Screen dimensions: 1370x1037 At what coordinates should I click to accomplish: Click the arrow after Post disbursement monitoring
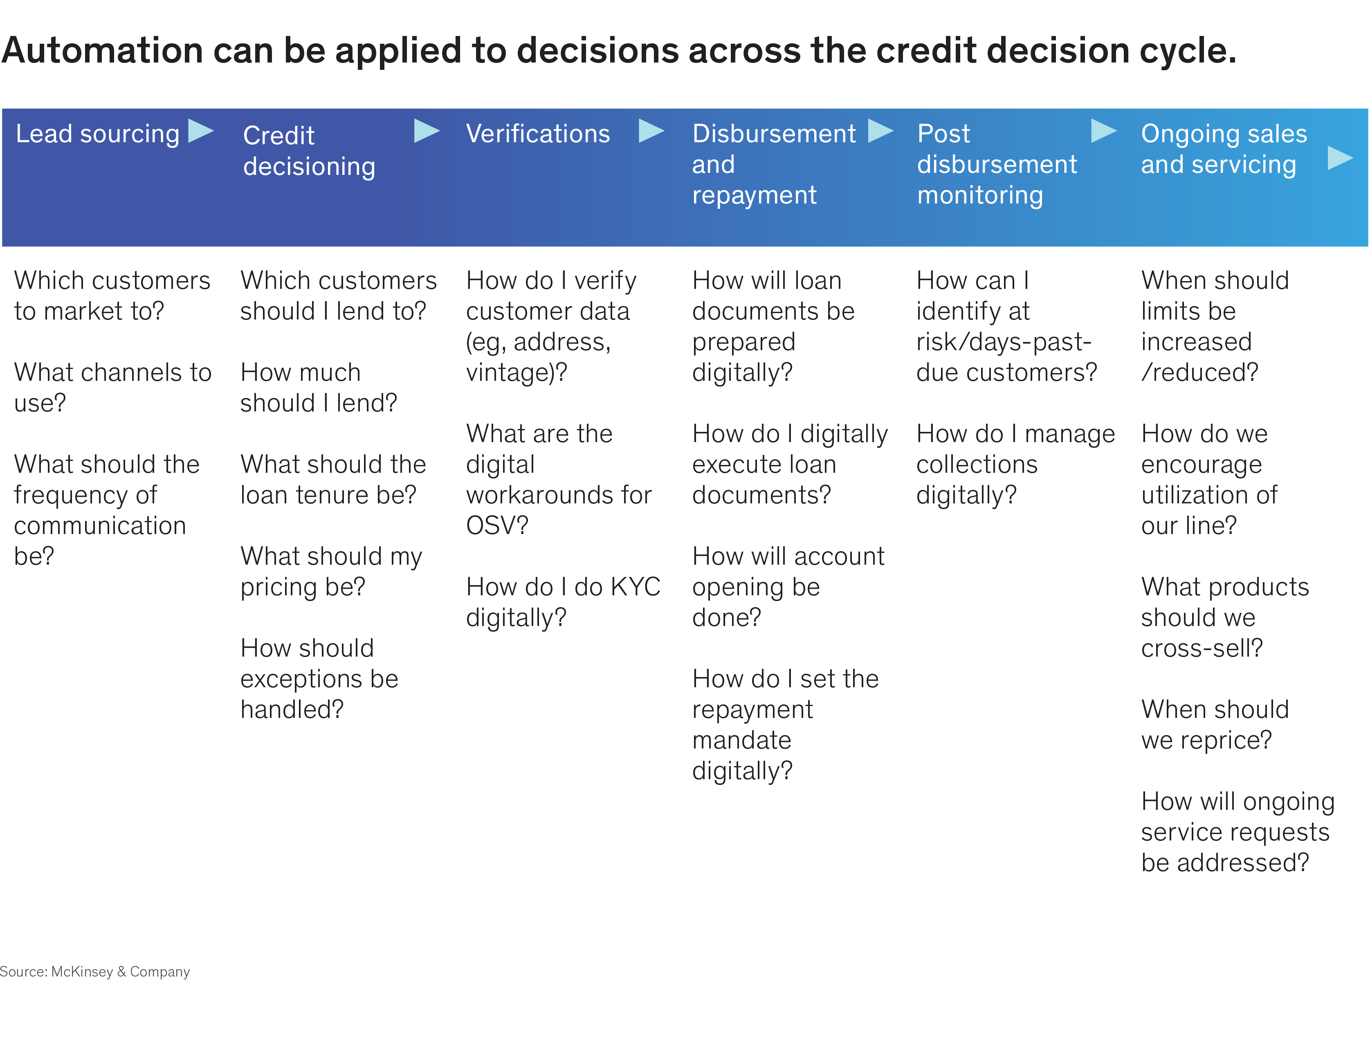1103,131
